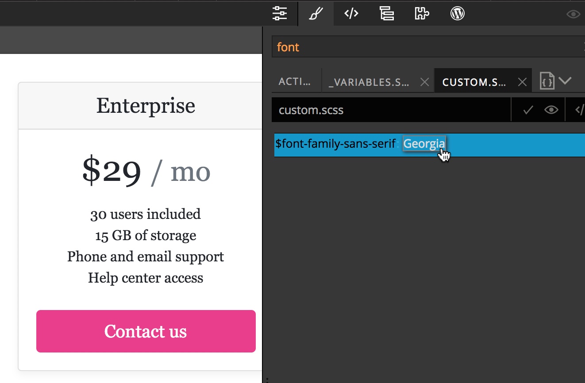Click the font search field
The height and width of the screenshot is (383, 585).
pyautogui.click(x=428, y=47)
